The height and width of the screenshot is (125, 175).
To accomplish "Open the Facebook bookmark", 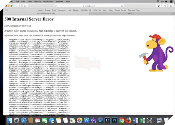I will [x=62, y=10].
